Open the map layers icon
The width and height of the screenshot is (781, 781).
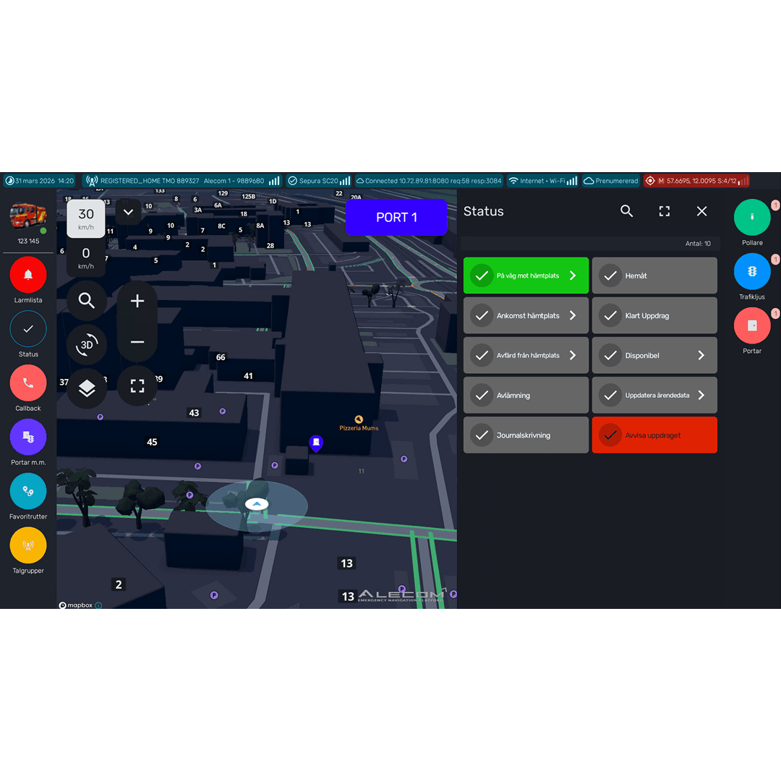pos(87,388)
